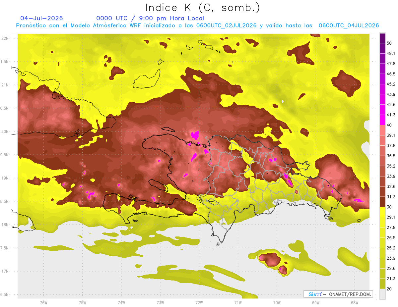
Task: Click latitude label "0.5N"
Action: pos(4,108)
